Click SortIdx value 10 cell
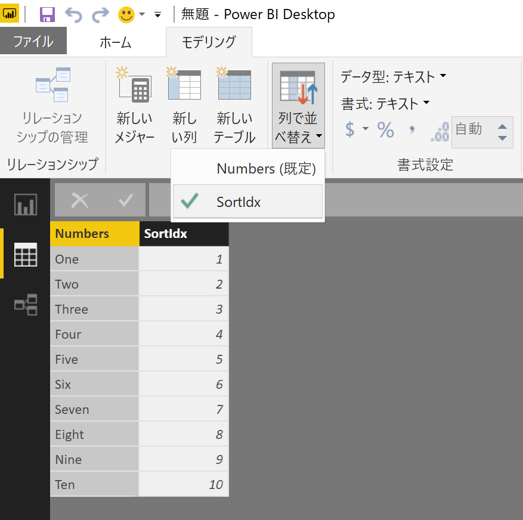The height and width of the screenshot is (520, 523). tap(184, 484)
